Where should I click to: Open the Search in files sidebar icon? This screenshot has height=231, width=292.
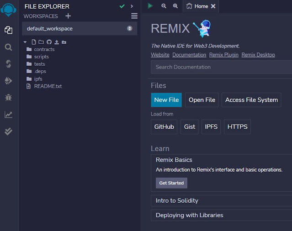click(8, 47)
